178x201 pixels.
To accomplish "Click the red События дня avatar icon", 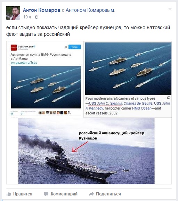I will [14, 48].
